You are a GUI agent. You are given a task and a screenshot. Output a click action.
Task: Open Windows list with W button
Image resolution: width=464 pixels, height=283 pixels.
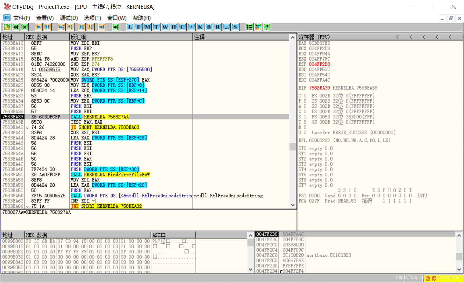tap(165, 27)
